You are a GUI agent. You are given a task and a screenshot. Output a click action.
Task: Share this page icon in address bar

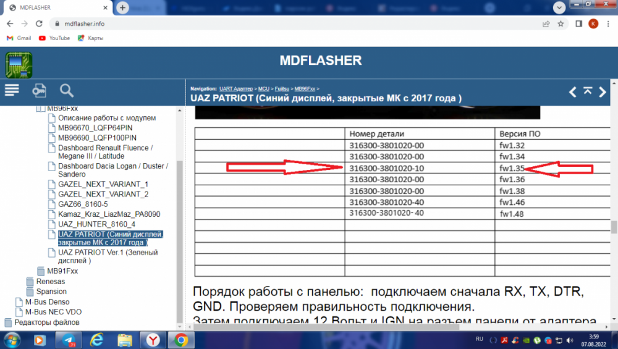(546, 23)
